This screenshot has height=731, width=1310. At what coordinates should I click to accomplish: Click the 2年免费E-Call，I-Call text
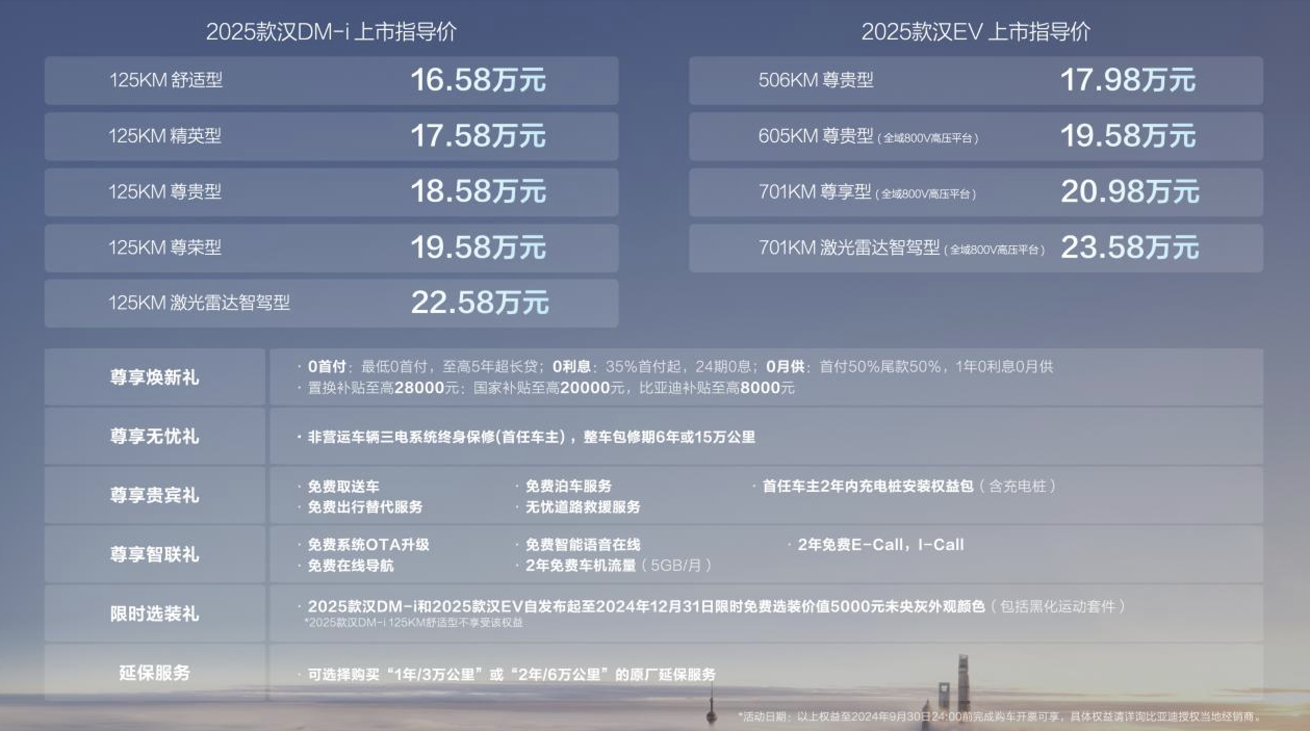click(880, 544)
